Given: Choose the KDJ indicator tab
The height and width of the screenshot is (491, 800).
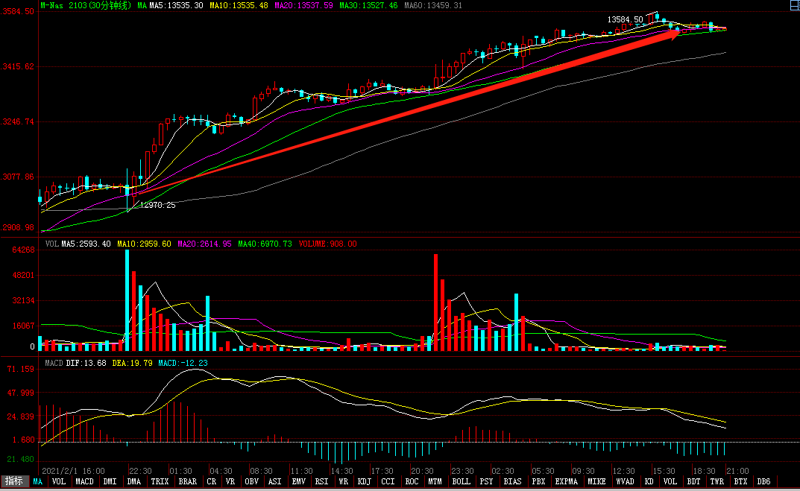Looking at the screenshot, I should click(364, 482).
